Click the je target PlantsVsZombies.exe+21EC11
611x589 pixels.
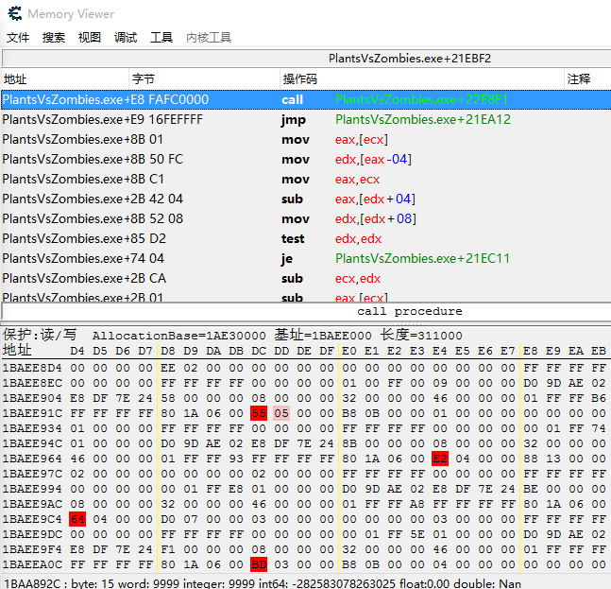(x=422, y=259)
